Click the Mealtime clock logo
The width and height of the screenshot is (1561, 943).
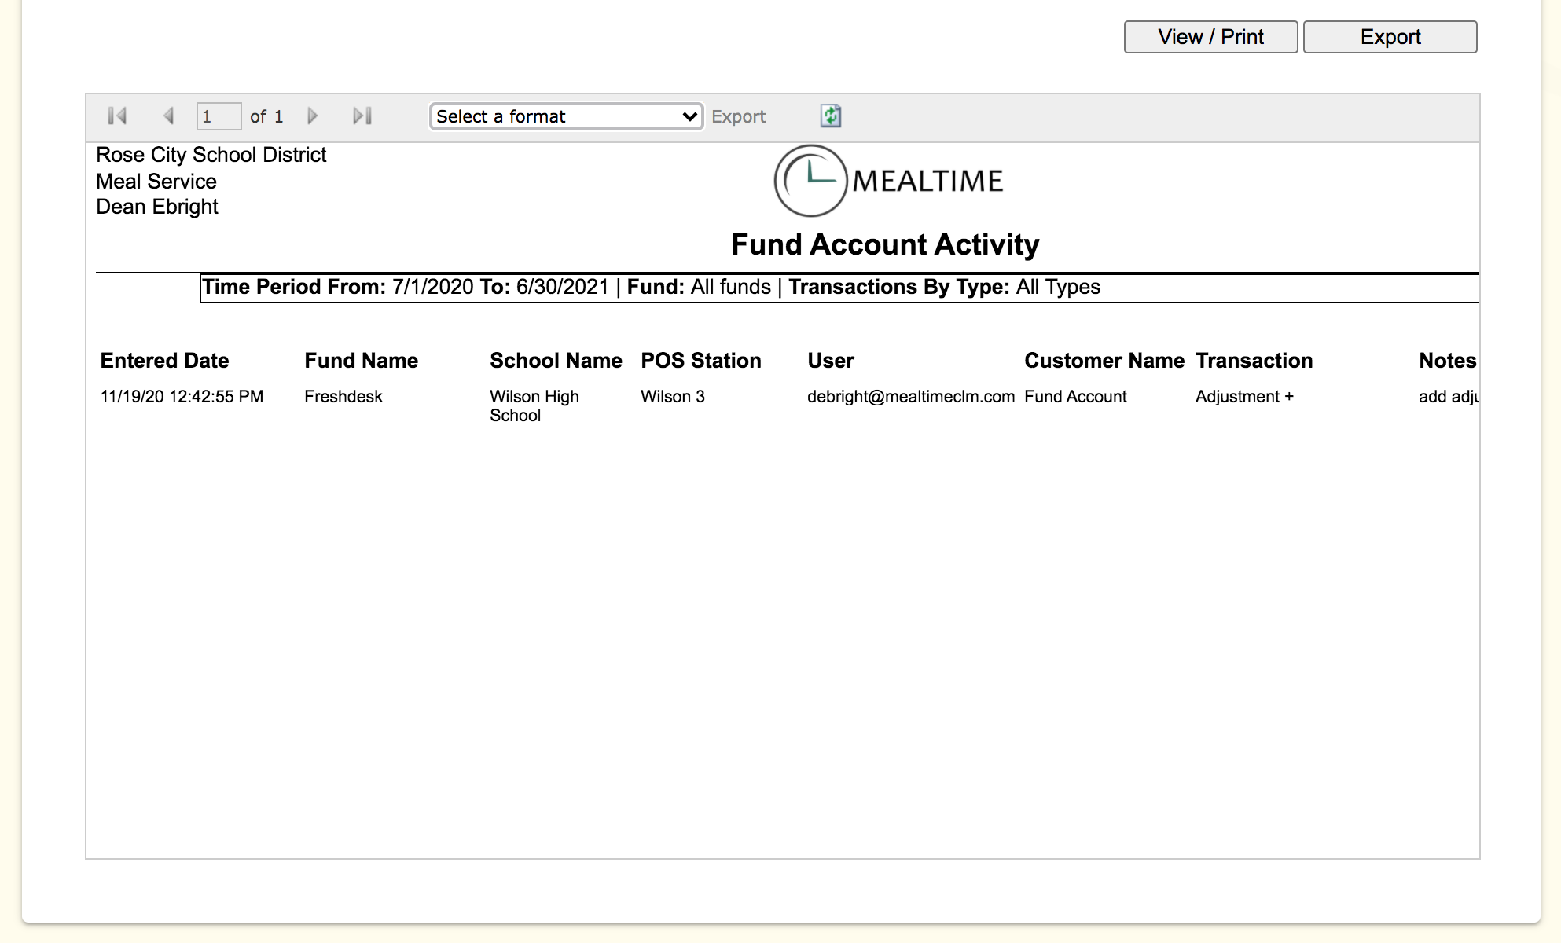tap(810, 181)
